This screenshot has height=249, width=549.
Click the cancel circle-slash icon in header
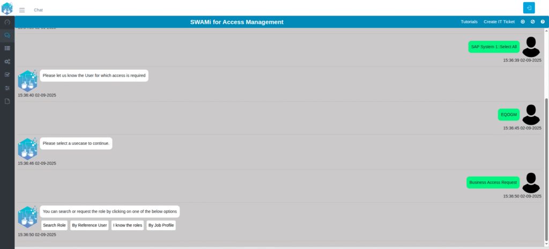point(532,22)
